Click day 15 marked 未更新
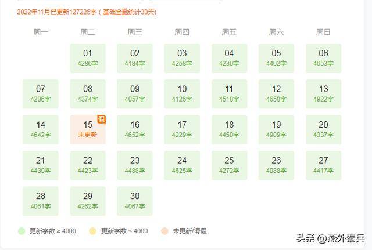Viewport: 372px width, 250px height. pyautogui.click(x=88, y=130)
